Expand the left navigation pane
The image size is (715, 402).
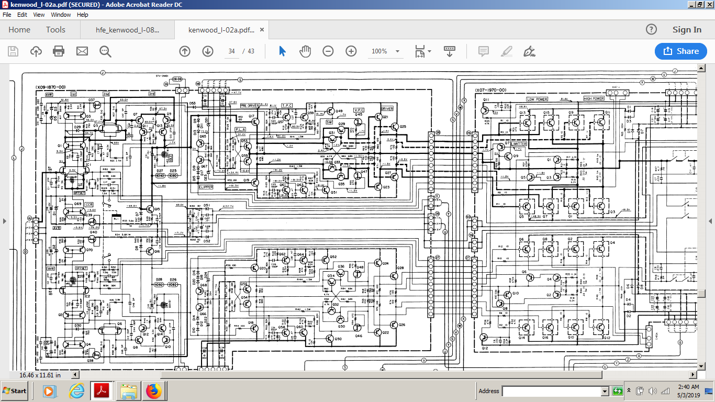pyautogui.click(x=5, y=221)
